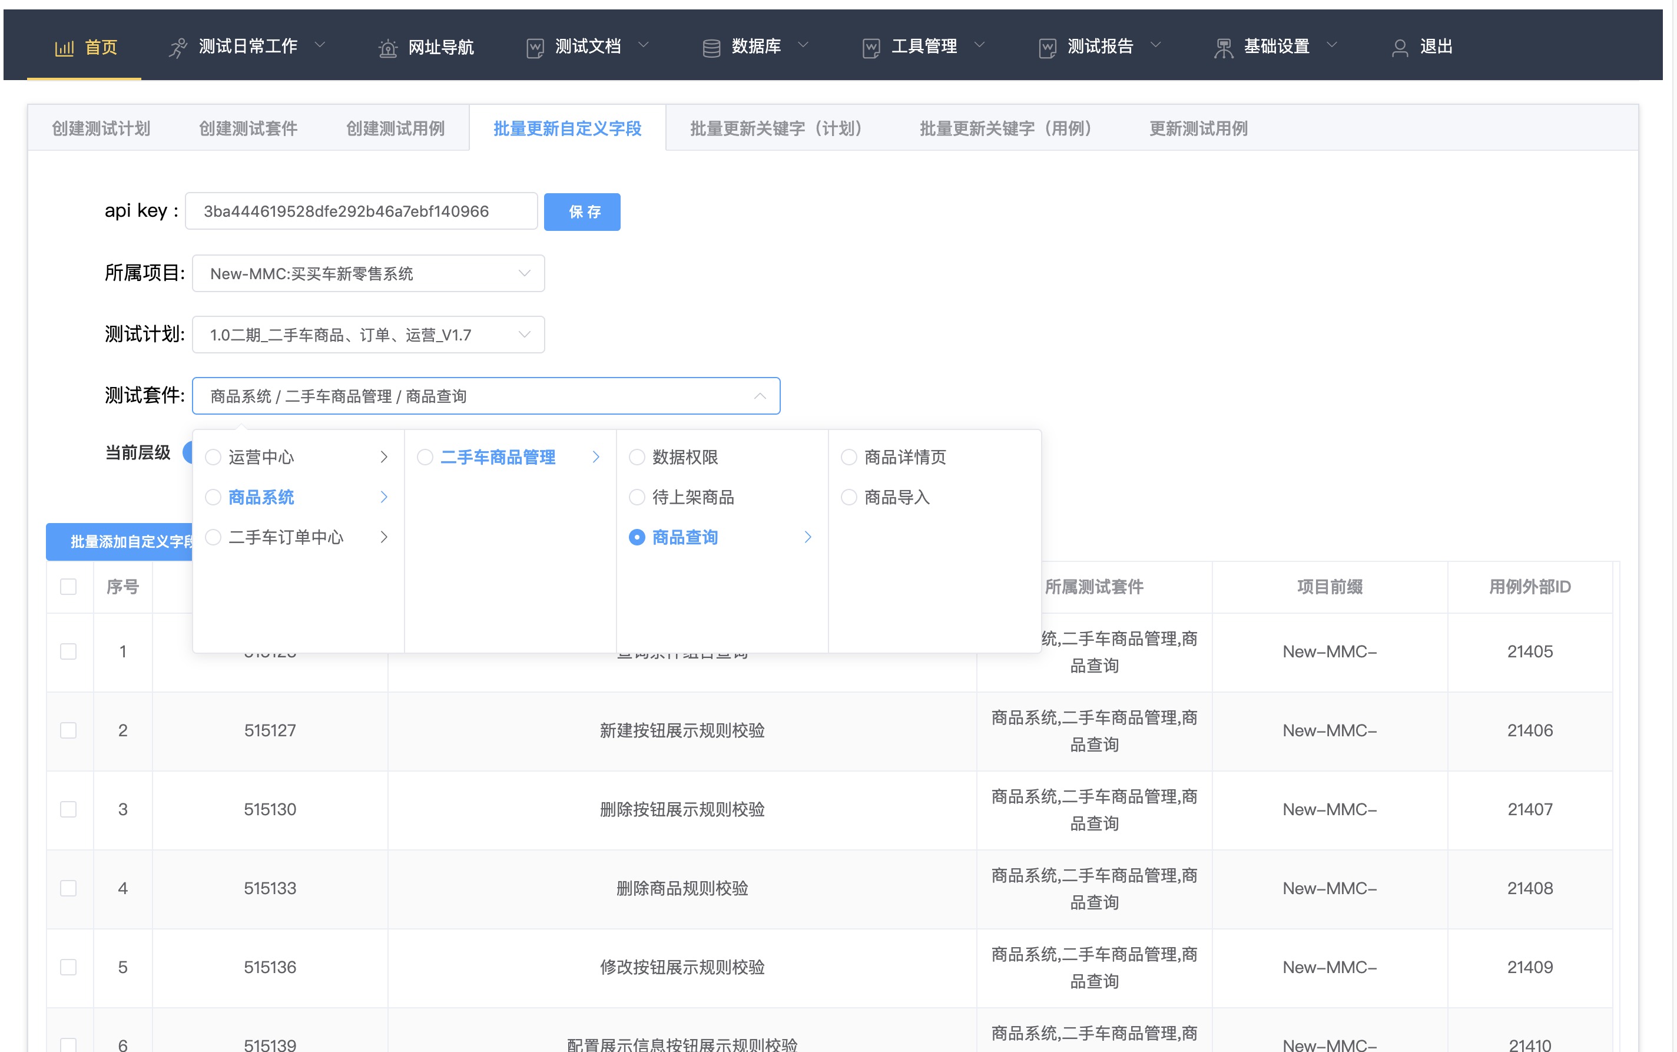
Task: Switch to 创建测试套件 tab
Action: point(248,129)
